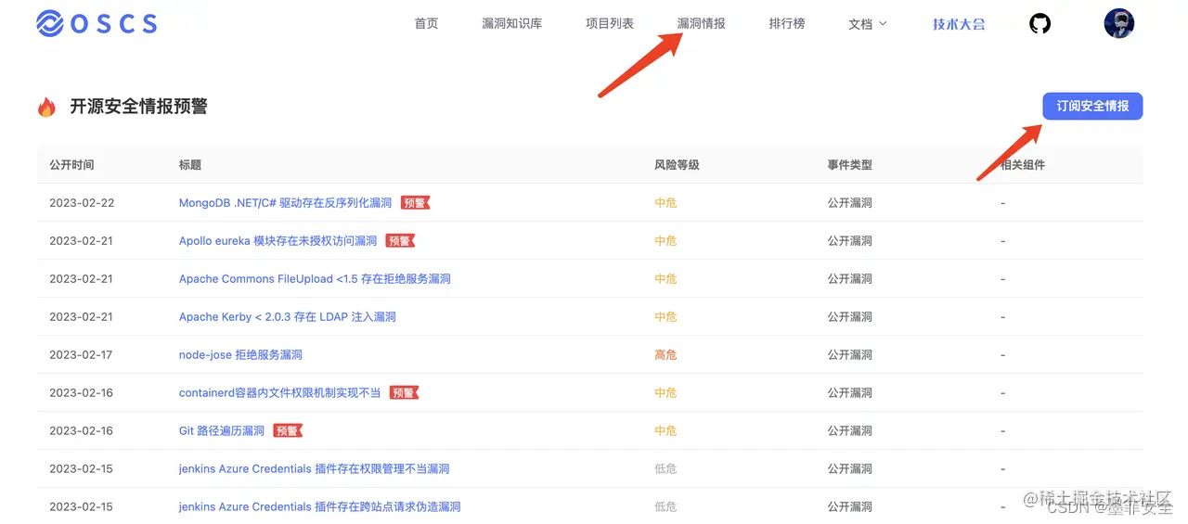Click 预警 tag on containerd row
The image size is (1188, 524).
tap(404, 392)
